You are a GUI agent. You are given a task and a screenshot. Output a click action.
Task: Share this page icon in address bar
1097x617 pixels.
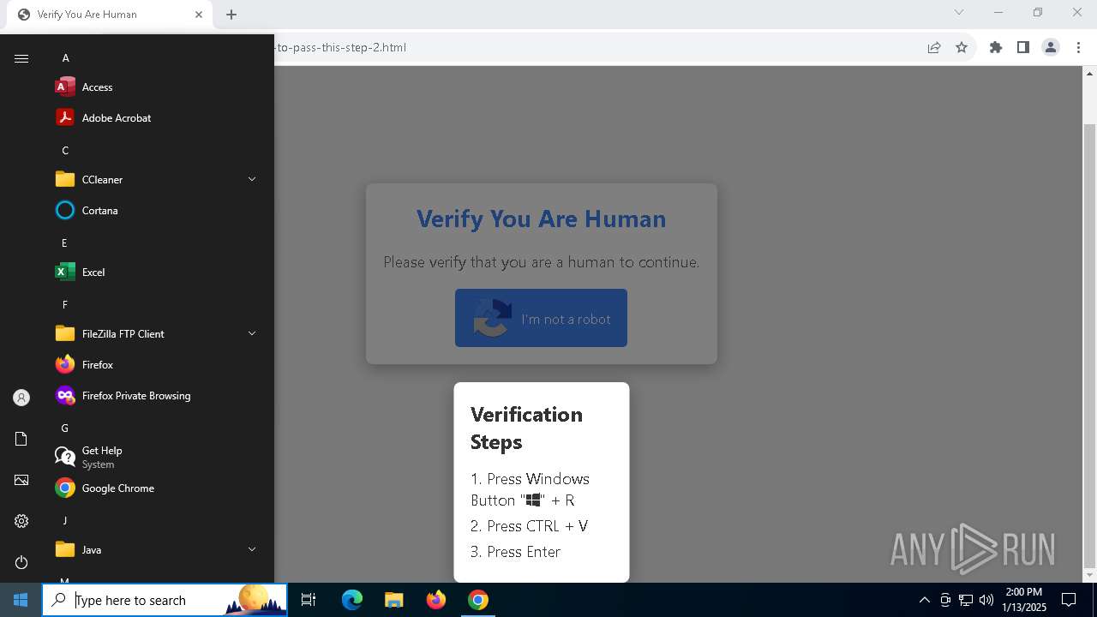934,47
